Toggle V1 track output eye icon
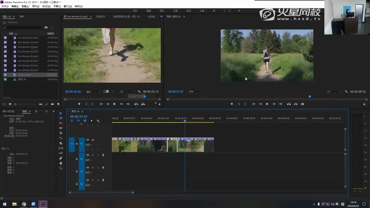Screen dimensions: 370x208 [x=92, y=140]
